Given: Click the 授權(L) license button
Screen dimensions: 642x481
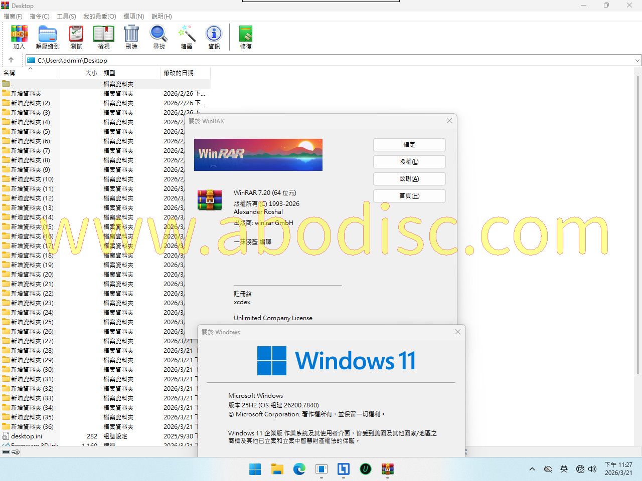Looking at the screenshot, I should [409, 162].
